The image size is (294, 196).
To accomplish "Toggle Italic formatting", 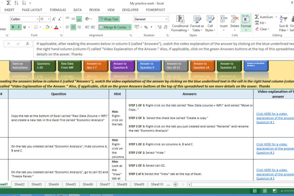I will tap(19, 27).
